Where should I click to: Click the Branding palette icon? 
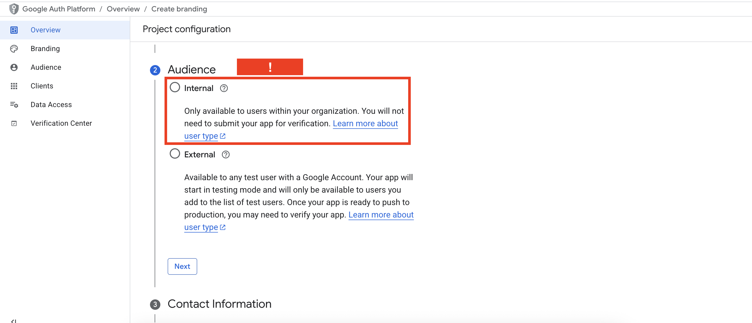click(14, 49)
